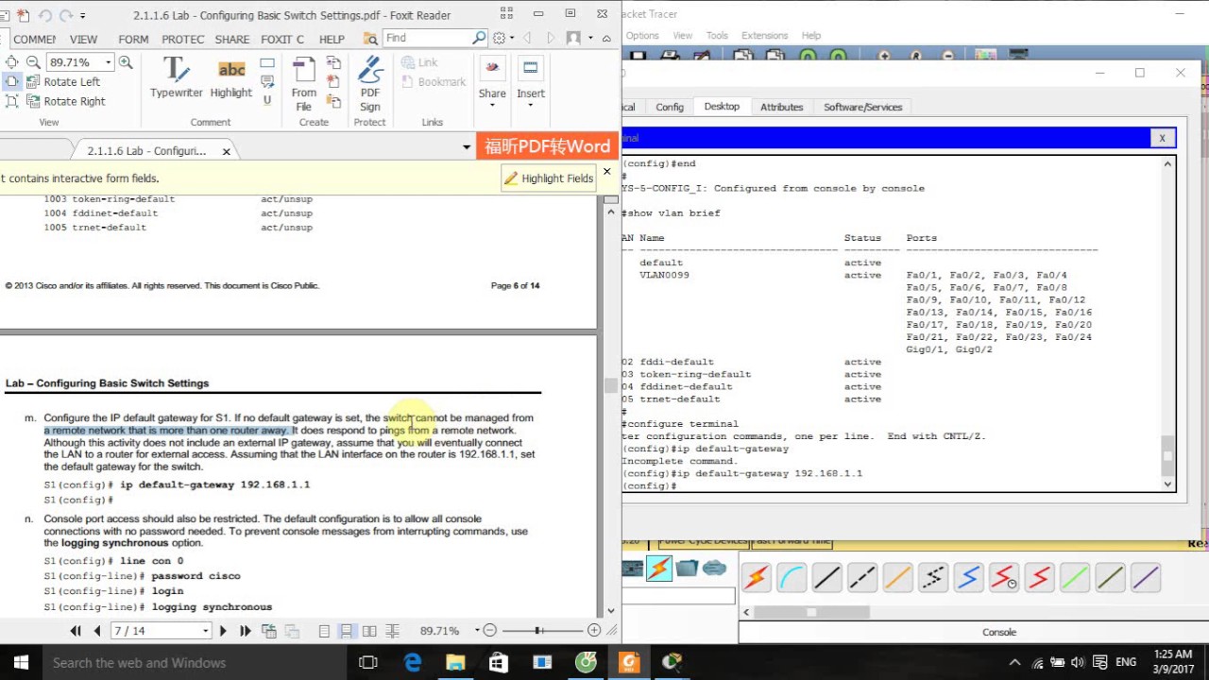Toggle fit page view in ribbon
1209x680 pixels.
click(x=12, y=62)
